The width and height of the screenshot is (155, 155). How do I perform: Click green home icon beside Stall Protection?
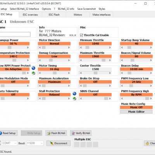(x=74, y=99)
